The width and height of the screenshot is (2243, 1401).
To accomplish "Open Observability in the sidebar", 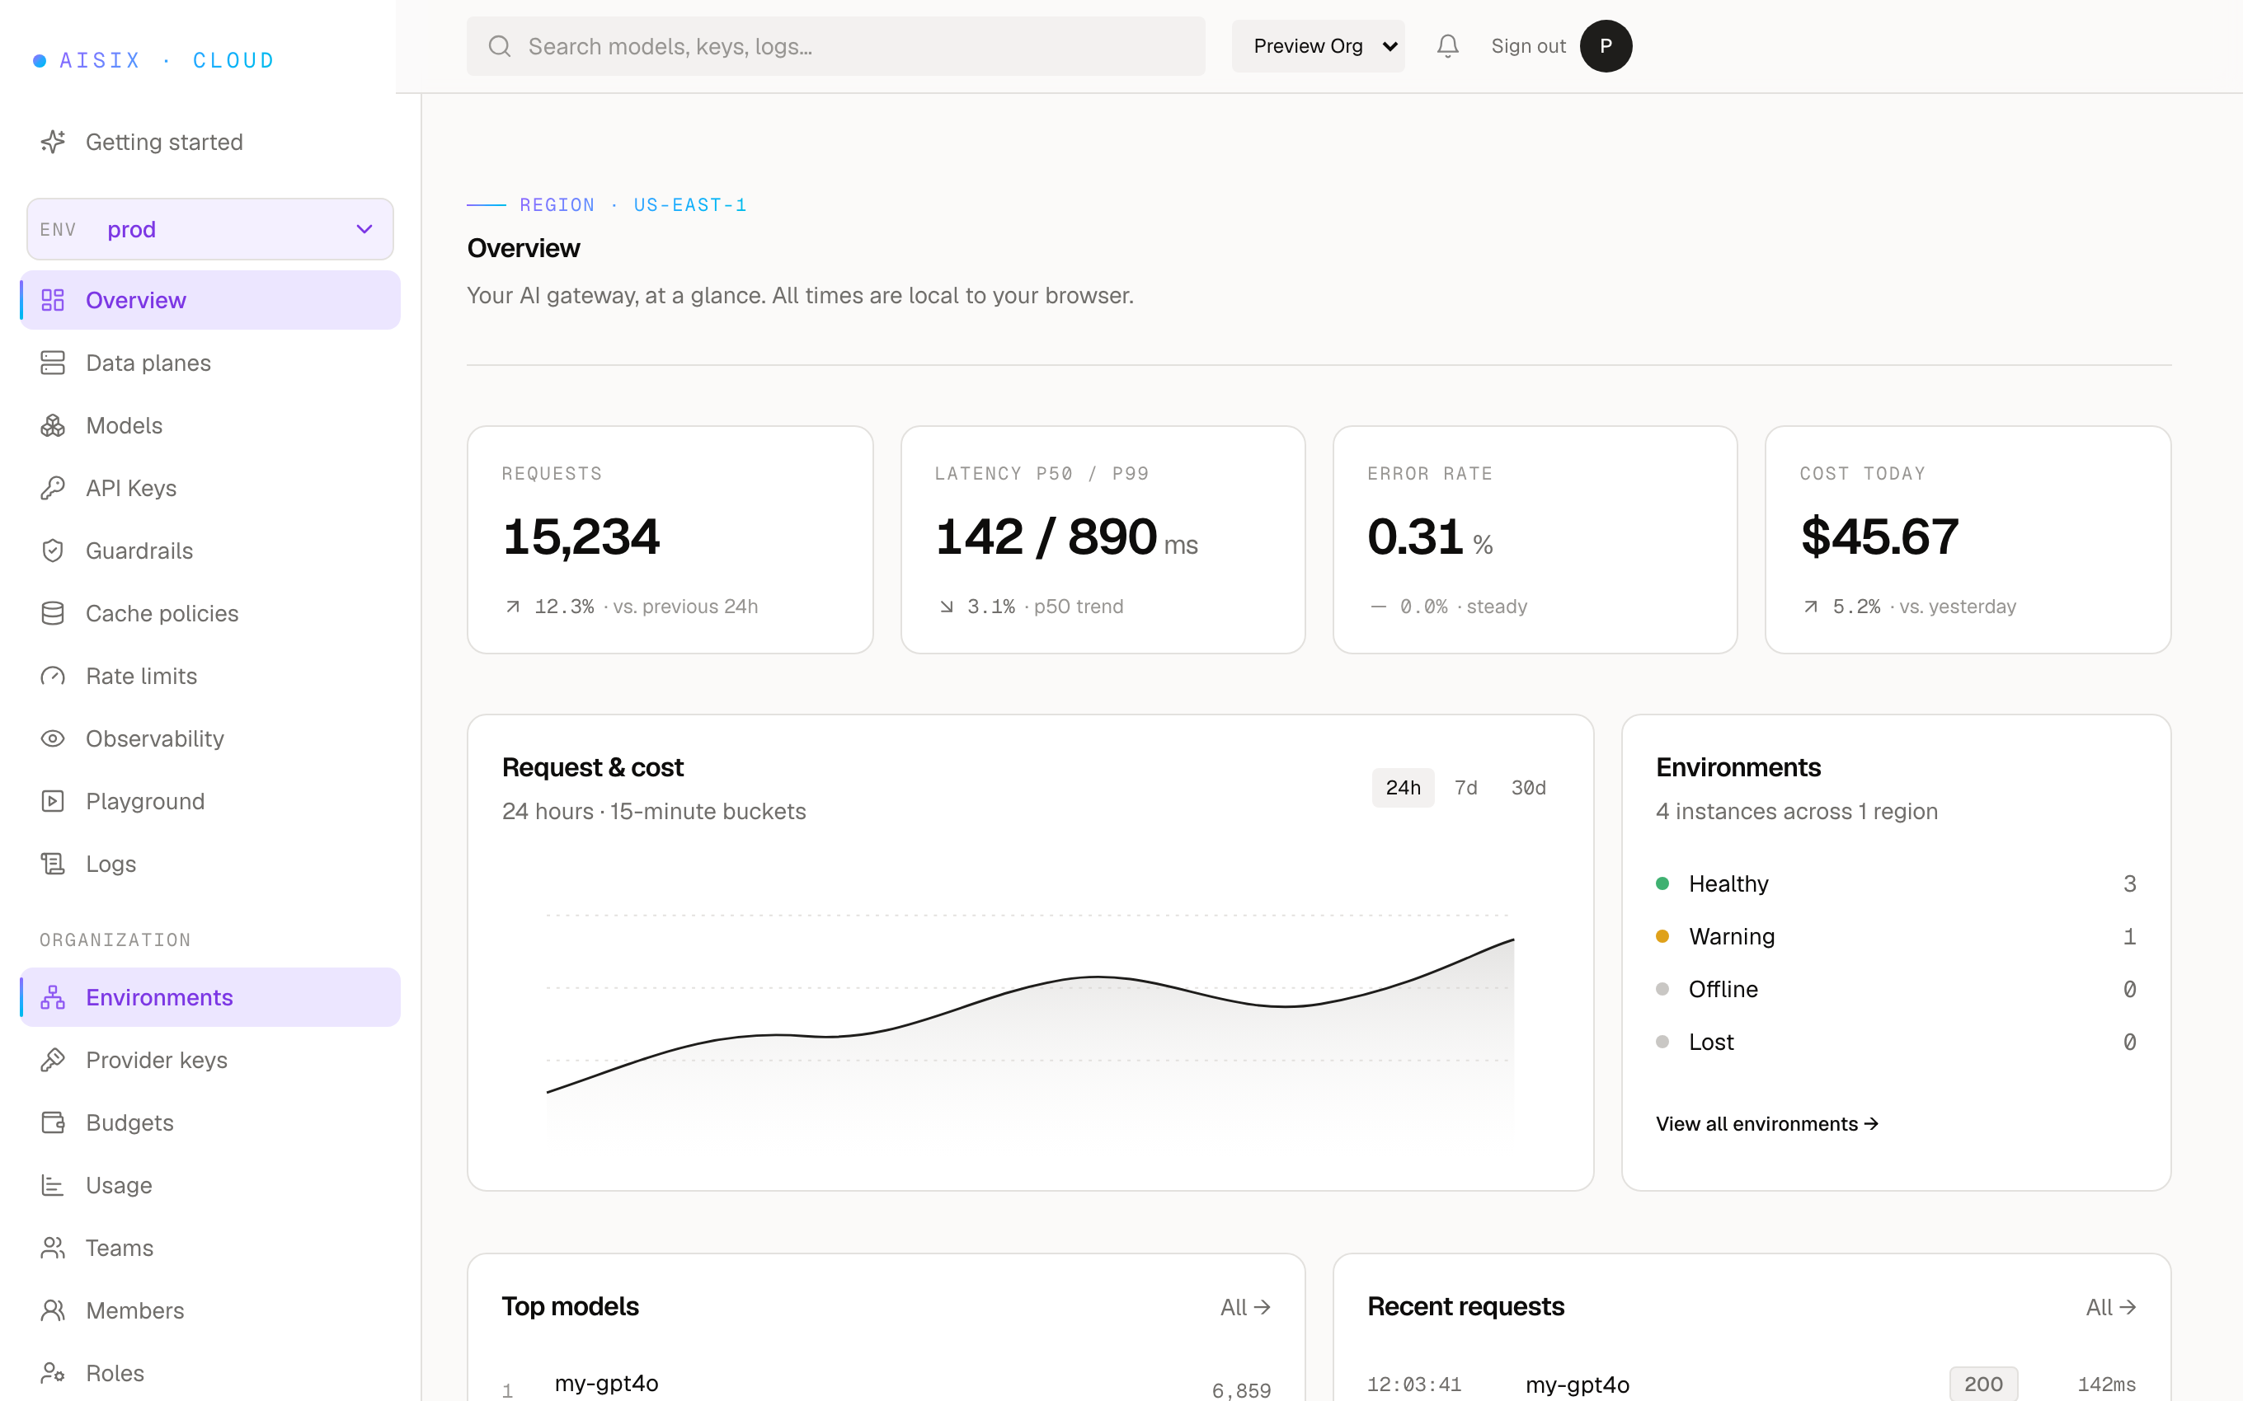I will pyautogui.click(x=210, y=738).
